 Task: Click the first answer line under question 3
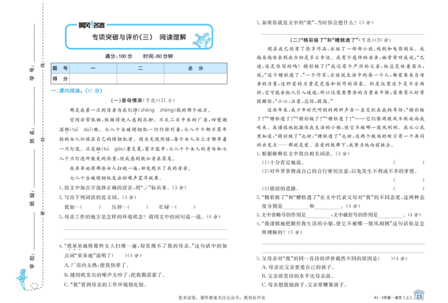click(x=146, y=229)
